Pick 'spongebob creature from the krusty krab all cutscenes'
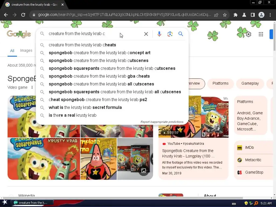Image resolution: width=276 pixels, height=207 pixels. click(112, 84)
